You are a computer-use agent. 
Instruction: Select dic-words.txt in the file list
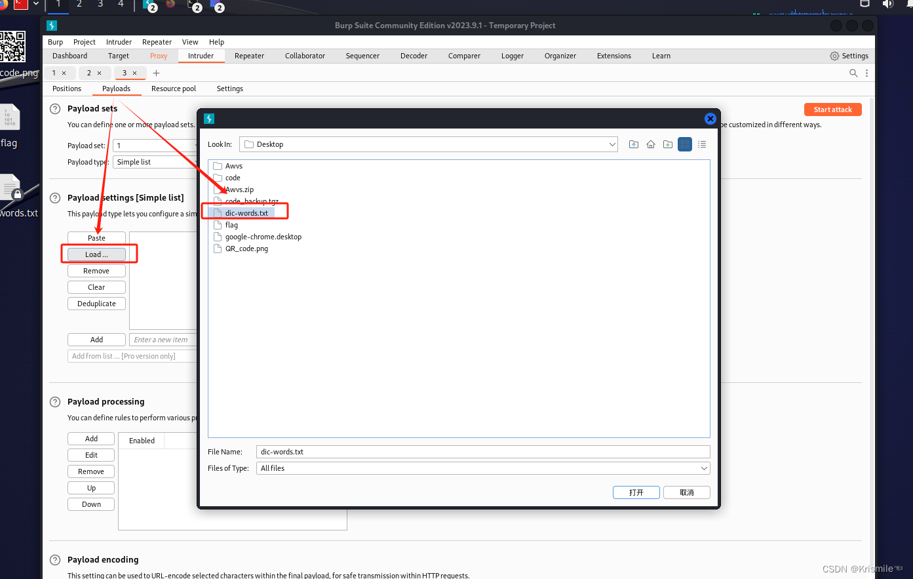241,213
